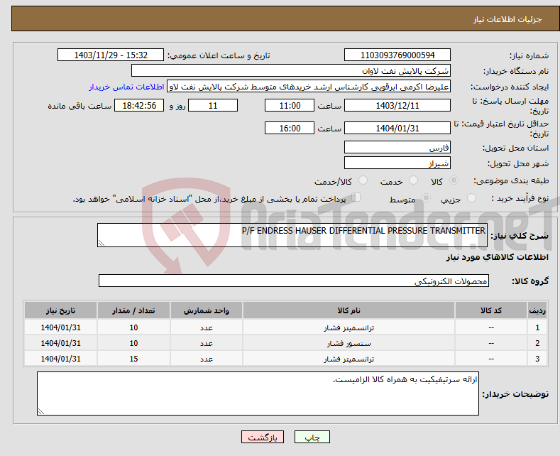
Task: Click the resize handle of description textarea
Action: click(101, 244)
